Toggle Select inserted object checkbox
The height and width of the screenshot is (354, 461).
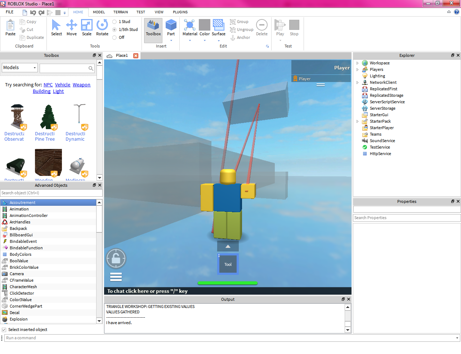click(4, 330)
